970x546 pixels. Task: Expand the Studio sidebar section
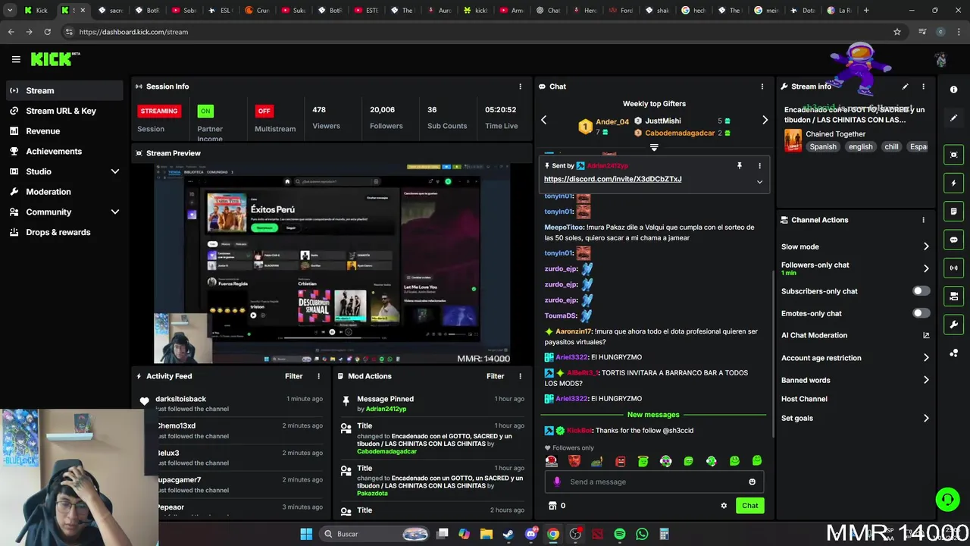tap(115, 171)
